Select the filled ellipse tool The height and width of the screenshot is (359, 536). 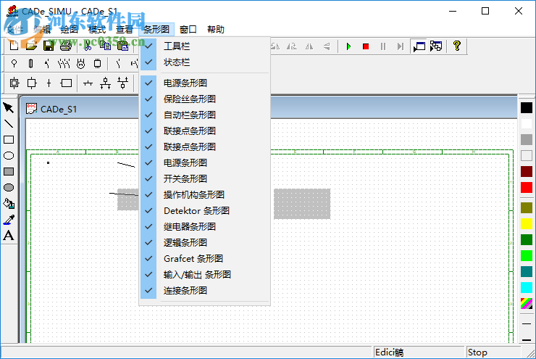coord(9,188)
